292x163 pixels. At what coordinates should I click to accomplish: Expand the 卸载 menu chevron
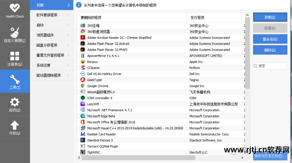[x=69, y=5]
